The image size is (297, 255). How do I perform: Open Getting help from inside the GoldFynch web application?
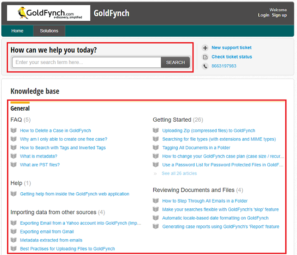pyautogui.click(x=75, y=194)
